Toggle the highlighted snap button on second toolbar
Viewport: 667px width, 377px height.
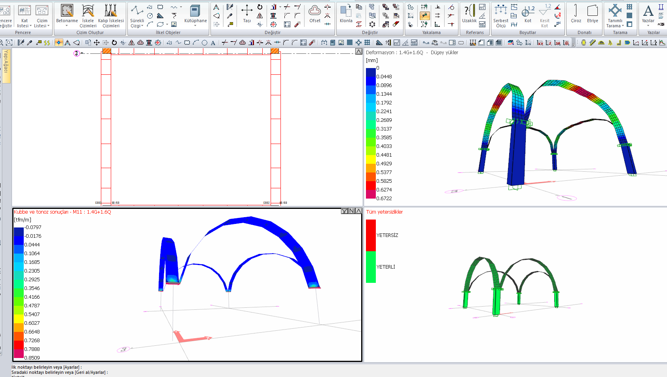coord(59,42)
